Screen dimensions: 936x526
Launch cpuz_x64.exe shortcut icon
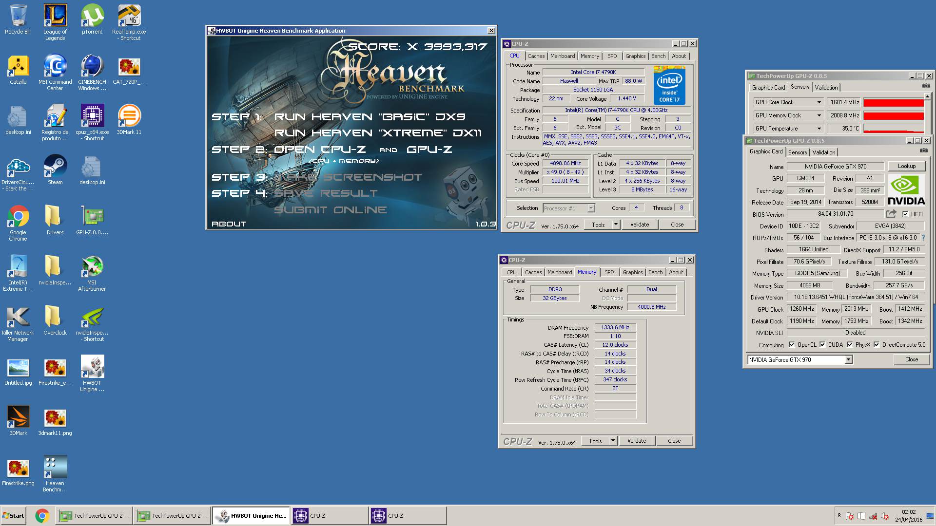[x=92, y=123]
